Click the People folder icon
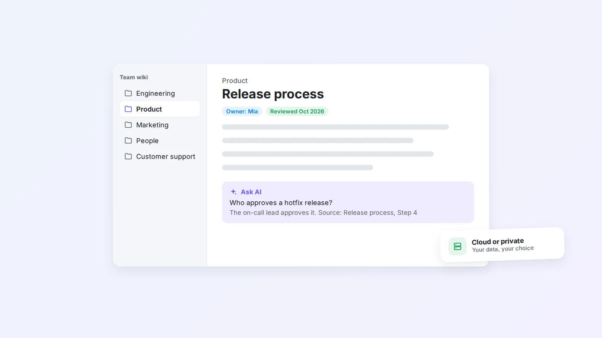 click(x=128, y=140)
